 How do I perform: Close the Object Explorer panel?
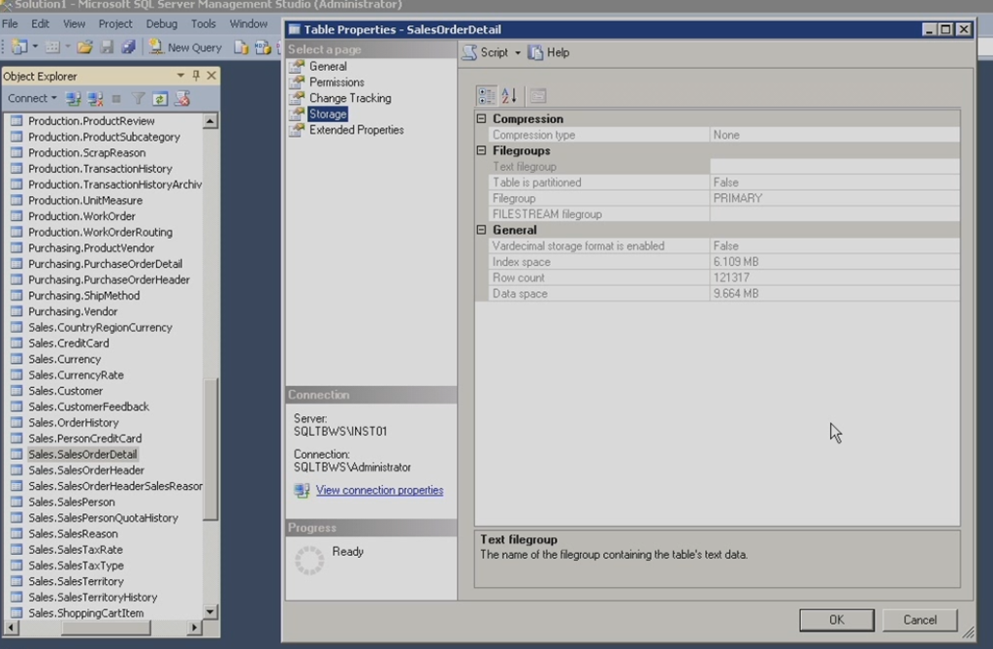pos(211,76)
